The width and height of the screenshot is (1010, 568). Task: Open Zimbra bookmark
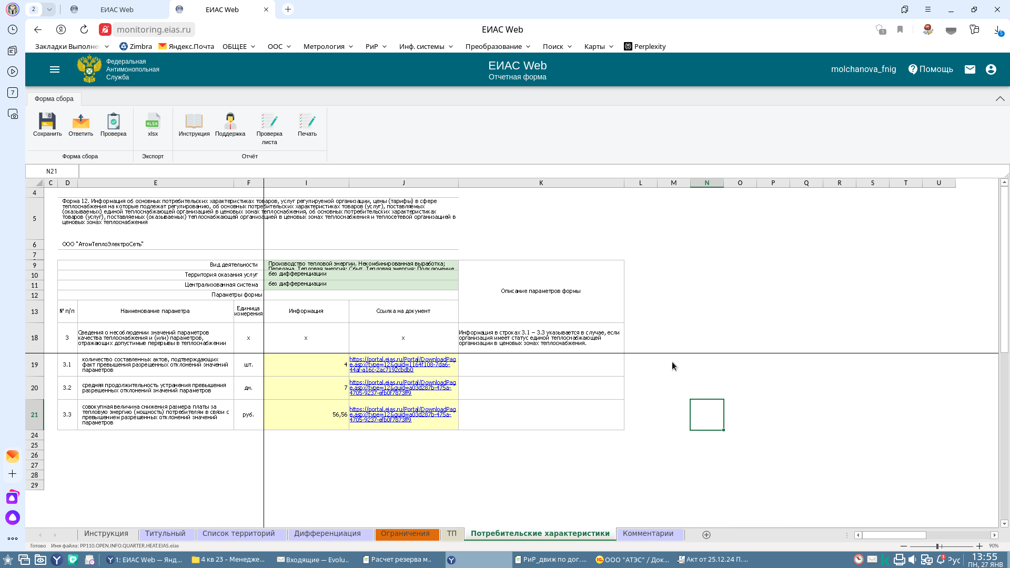pyautogui.click(x=136, y=46)
